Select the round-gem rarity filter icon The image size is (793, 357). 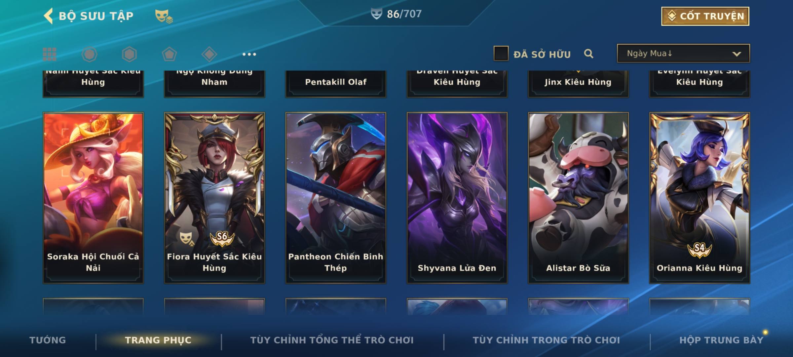(90, 54)
